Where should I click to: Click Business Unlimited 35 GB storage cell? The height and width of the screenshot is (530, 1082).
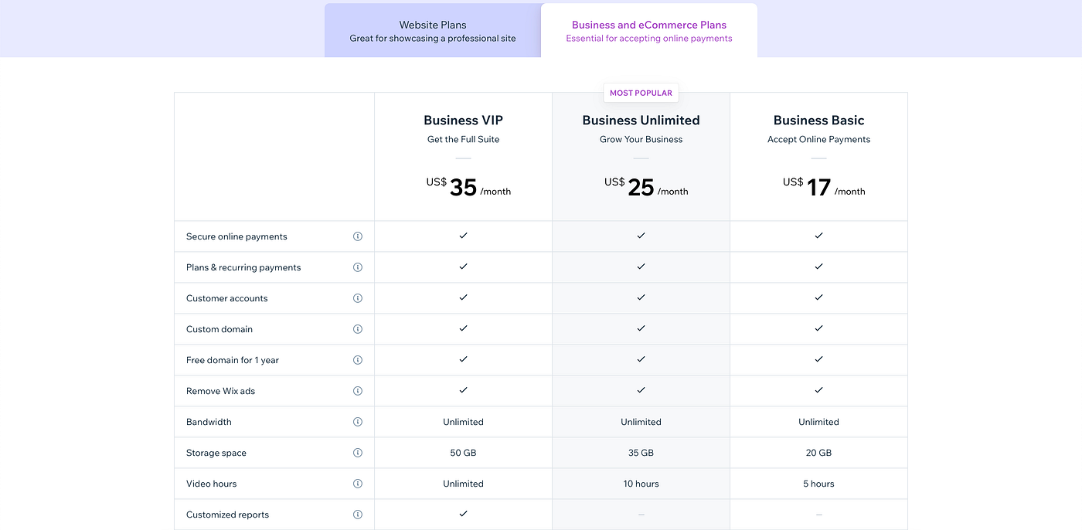(x=641, y=453)
